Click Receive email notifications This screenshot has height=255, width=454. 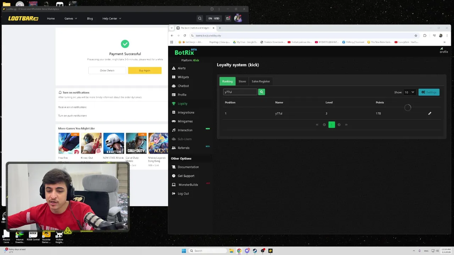[72, 107]
